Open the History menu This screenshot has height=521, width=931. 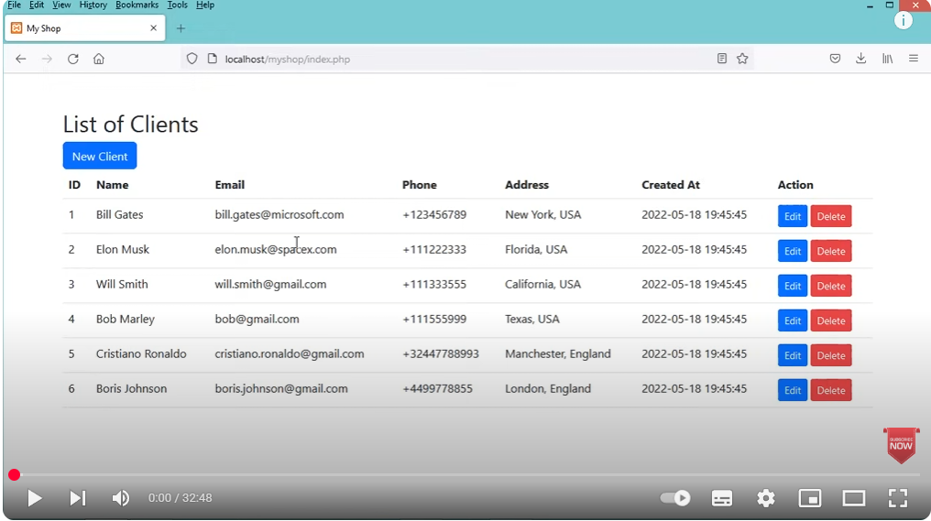[x=93, y=5]
